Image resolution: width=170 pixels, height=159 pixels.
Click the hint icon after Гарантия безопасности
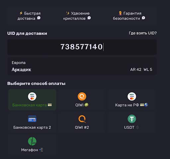(143, 18)
